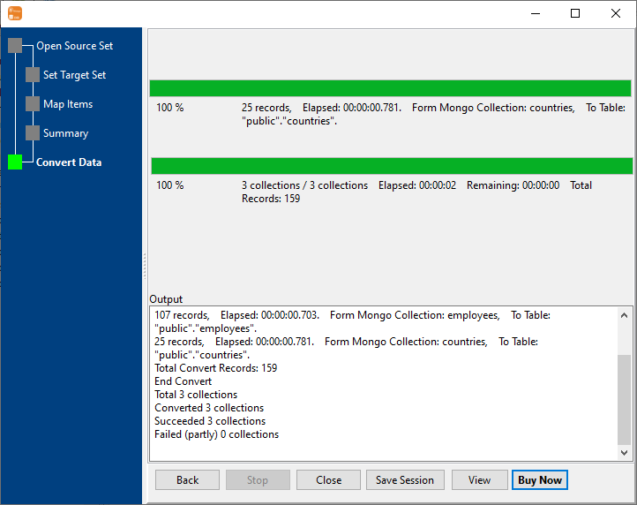Go to the Map Items step
637x505 pixels.
point(68,104)
